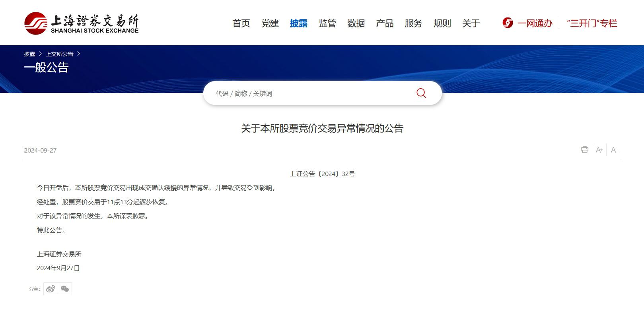This screenshot has height=319, width=644.
Task: Share the announcement to Weibo
Action: click(x=51, y=289)
